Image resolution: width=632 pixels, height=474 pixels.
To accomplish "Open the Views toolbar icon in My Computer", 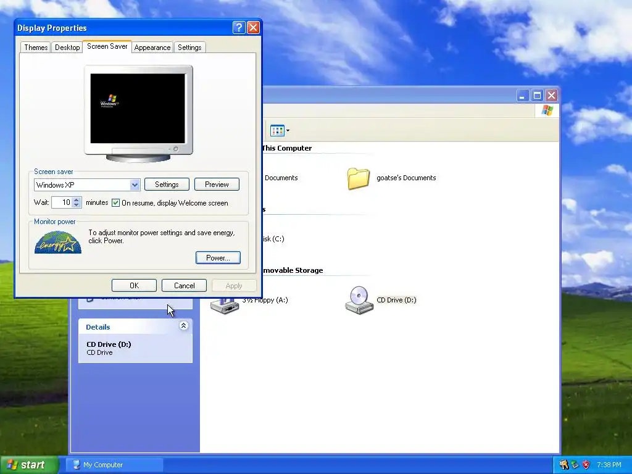I will pyautogui.click(x=277, y=131).
